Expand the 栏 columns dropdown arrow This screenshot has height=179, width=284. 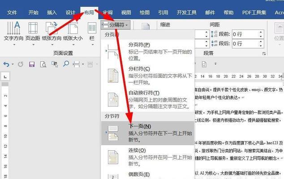tap(92, 44)
